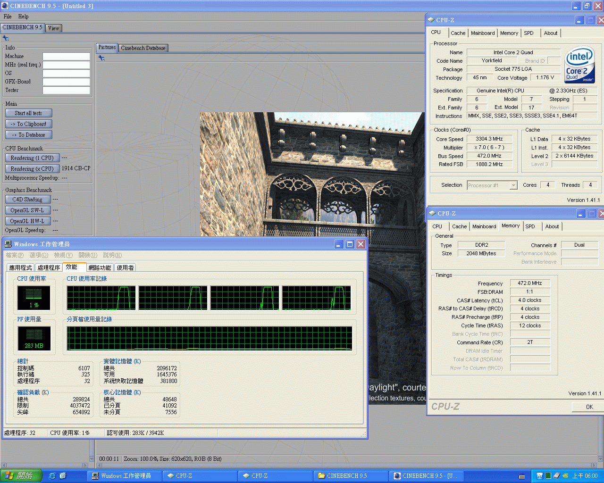The image size is (604, 483).
Task: Click the pushpin icon under the Pictures tab
Action: 101,58
